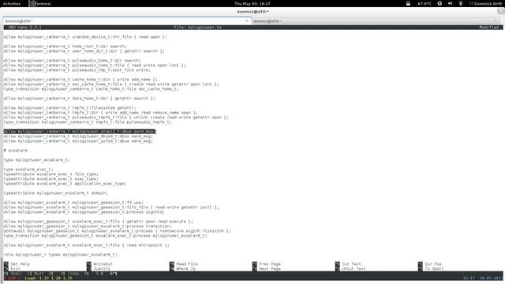505x284 pixels.
Task: Click the 'GNU nano' version text
Action: click(x=24, y=28)
